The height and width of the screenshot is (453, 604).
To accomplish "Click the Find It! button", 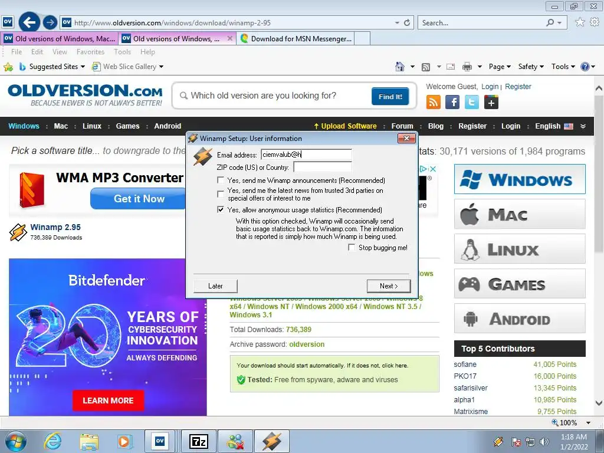I will (x=390, y=96).
